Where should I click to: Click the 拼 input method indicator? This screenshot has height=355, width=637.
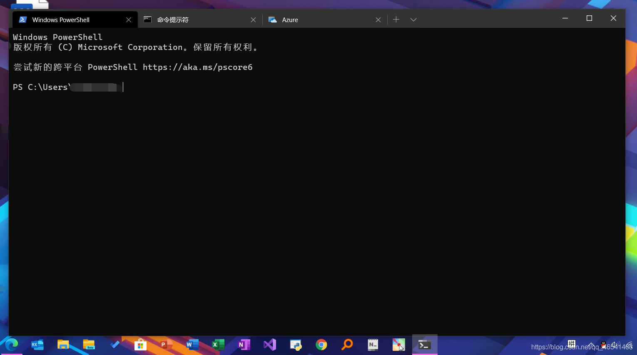pyautogui.click(x=572, y=344)
